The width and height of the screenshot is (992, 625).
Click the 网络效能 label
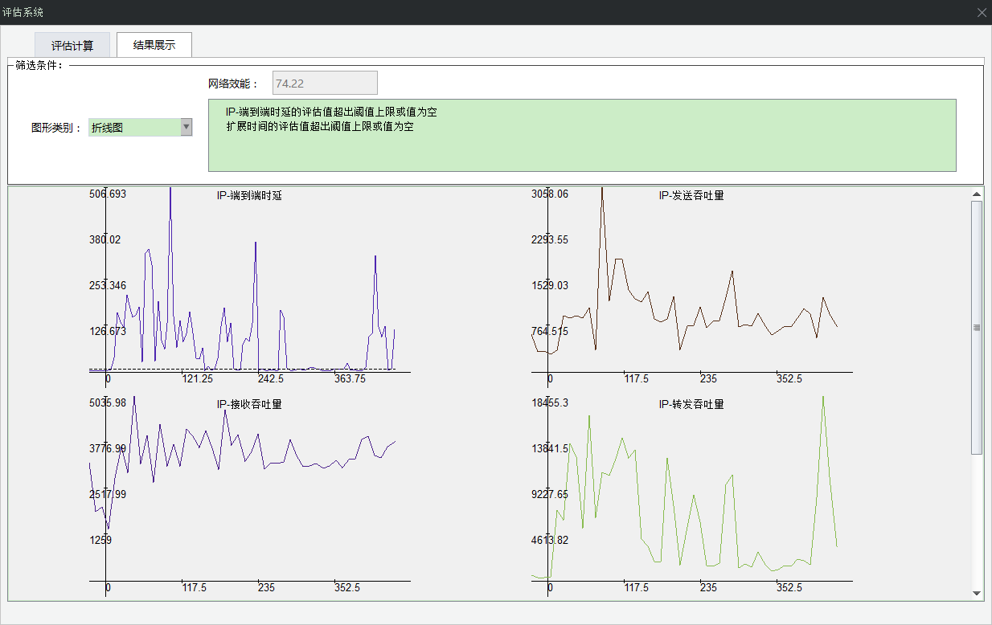233,84
